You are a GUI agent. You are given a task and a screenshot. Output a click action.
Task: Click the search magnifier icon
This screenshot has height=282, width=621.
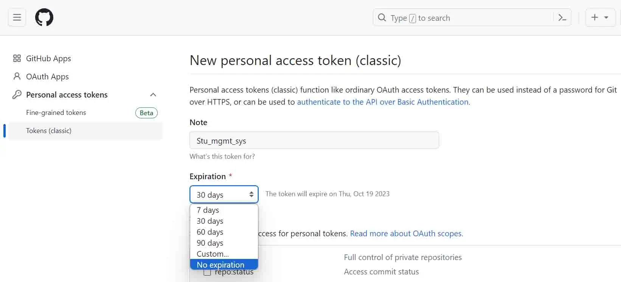382,18
